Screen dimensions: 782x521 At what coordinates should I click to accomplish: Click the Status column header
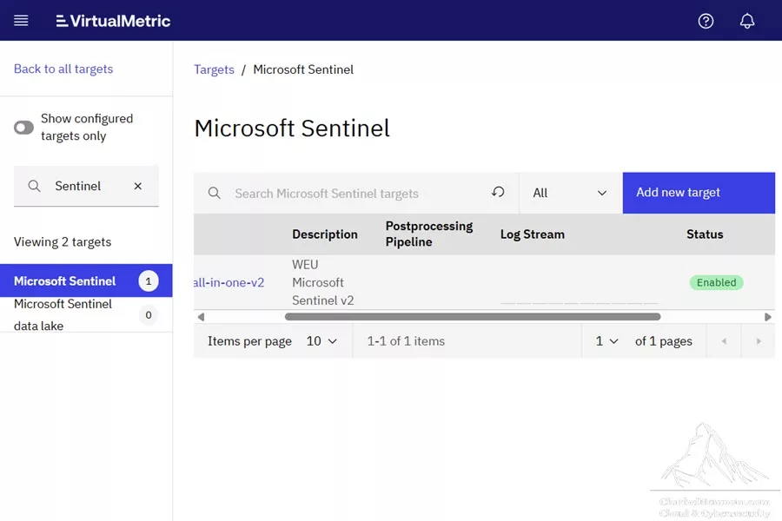point(705,234)
